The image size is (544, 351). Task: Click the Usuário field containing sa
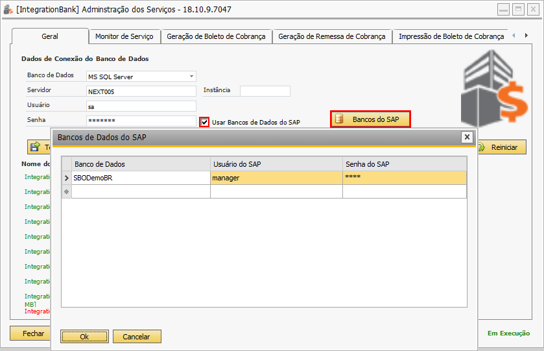click(x=141, y=106)
